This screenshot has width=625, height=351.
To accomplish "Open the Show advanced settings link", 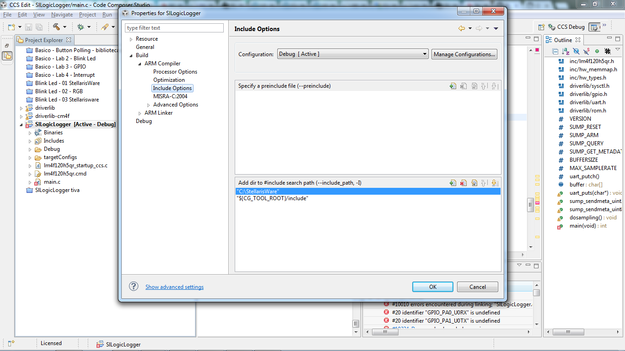I will click(174, 287).
